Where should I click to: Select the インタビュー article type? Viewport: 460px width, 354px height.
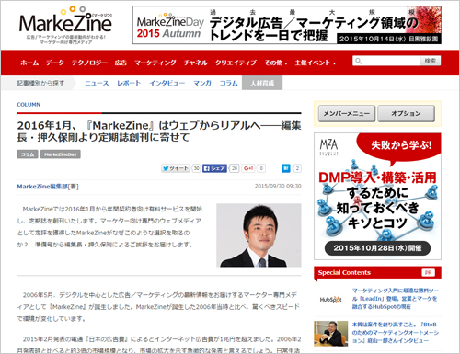click(167, 83)
